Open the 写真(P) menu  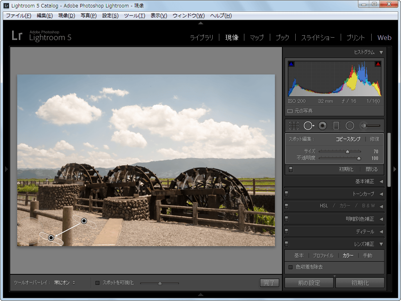coord(89,16)
